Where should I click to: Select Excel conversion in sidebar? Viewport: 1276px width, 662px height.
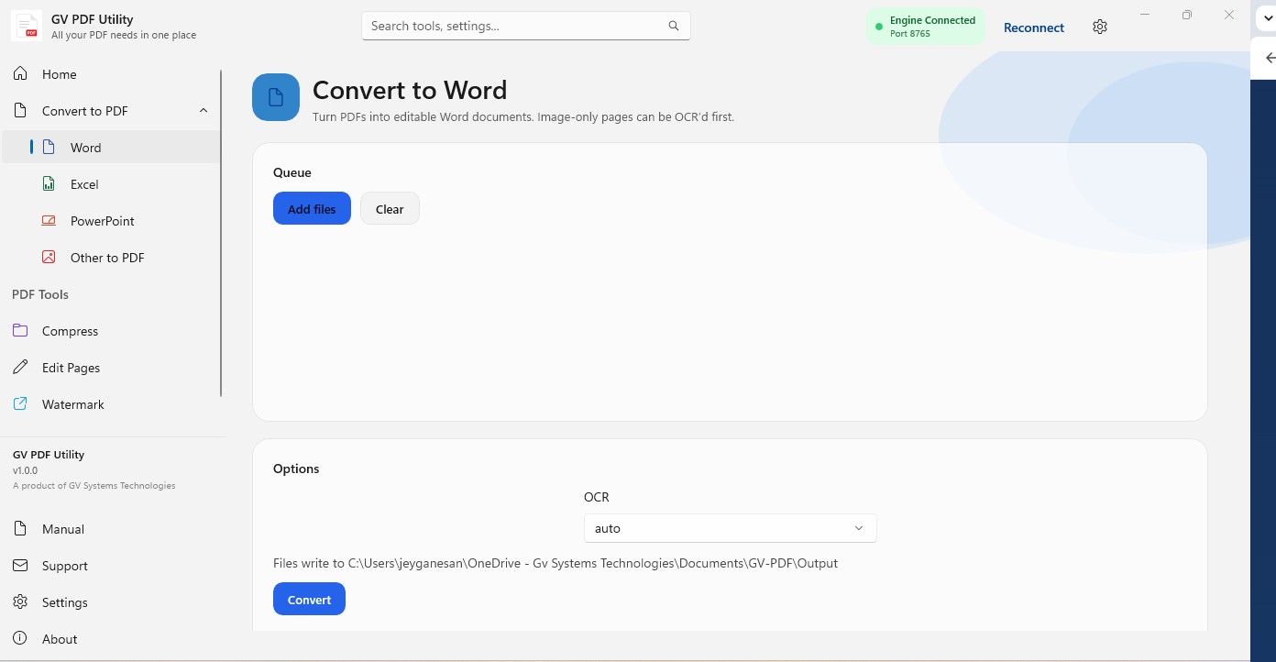coord(110,183)
